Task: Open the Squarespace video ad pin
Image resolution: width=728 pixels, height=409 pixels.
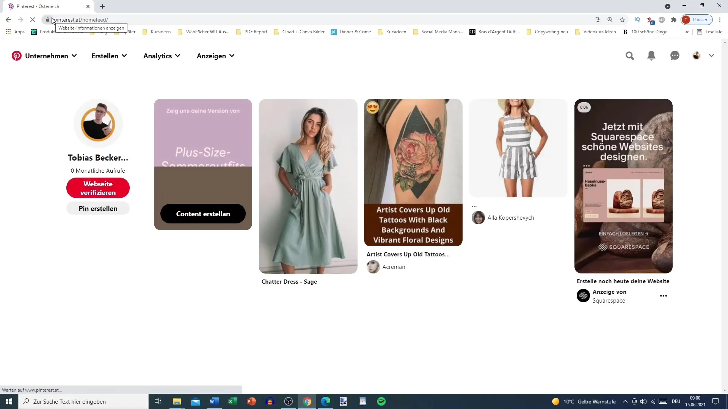Action: pos(623,186)
